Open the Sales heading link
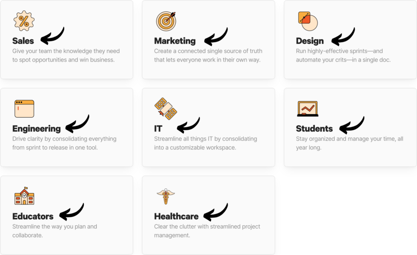The height and width of the screenshot is (255, 417). (23, 41)
